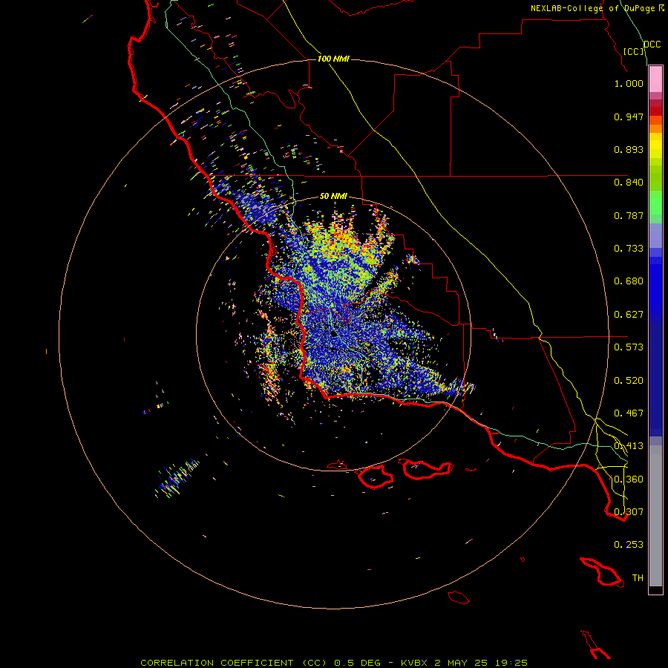Viewport: 668px width, 668px height.
Task: Click the 19:25 time stamp in the caption
Action: pos(511,663)
